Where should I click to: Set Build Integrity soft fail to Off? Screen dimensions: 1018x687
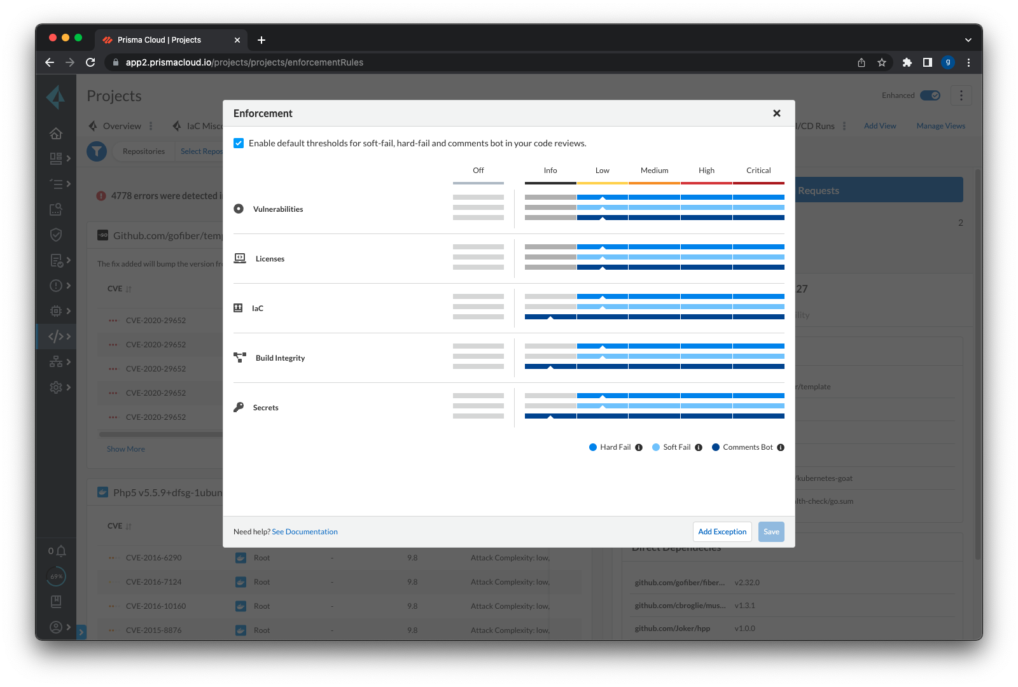[478, 356]
